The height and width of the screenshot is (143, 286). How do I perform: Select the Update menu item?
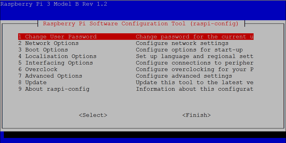pos(32,82)
